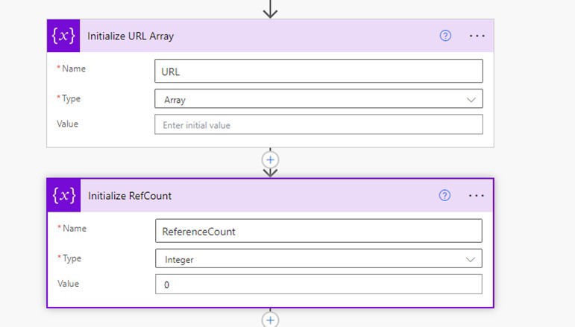Click the Value label in the URL Array card
Viewport: 575px width, 327px height.
tap(68, 124)
